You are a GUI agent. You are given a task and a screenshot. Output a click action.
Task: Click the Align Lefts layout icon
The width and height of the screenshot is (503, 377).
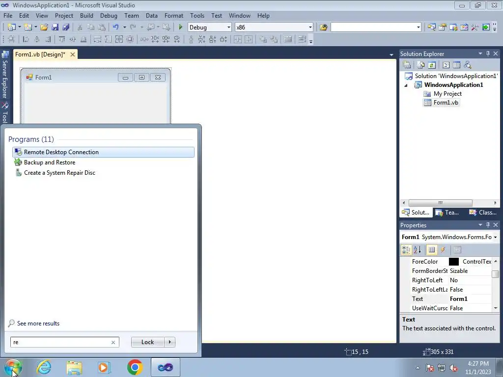tap(27, 39)
